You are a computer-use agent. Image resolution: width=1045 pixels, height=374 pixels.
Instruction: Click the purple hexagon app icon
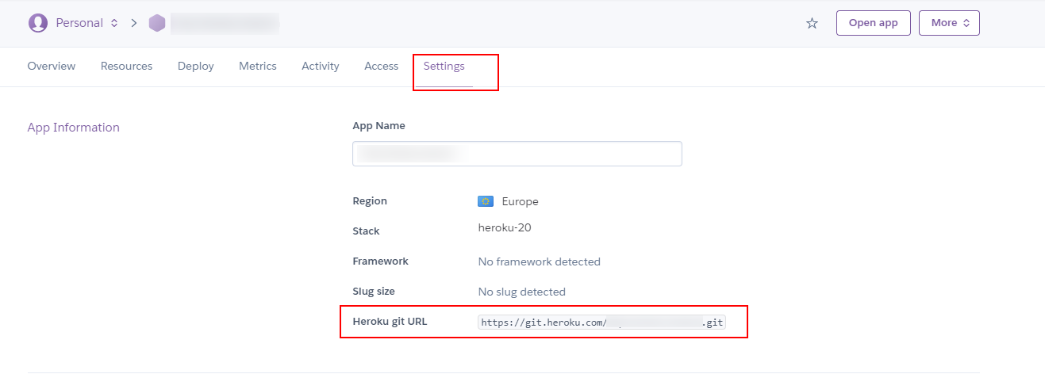157,23
